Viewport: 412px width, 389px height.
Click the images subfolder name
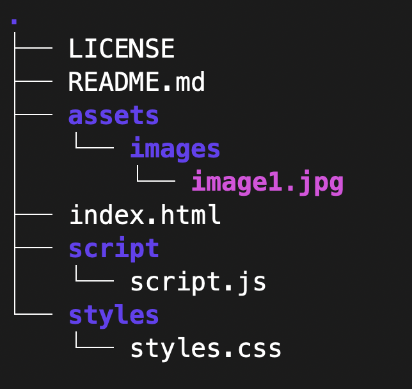175,149
